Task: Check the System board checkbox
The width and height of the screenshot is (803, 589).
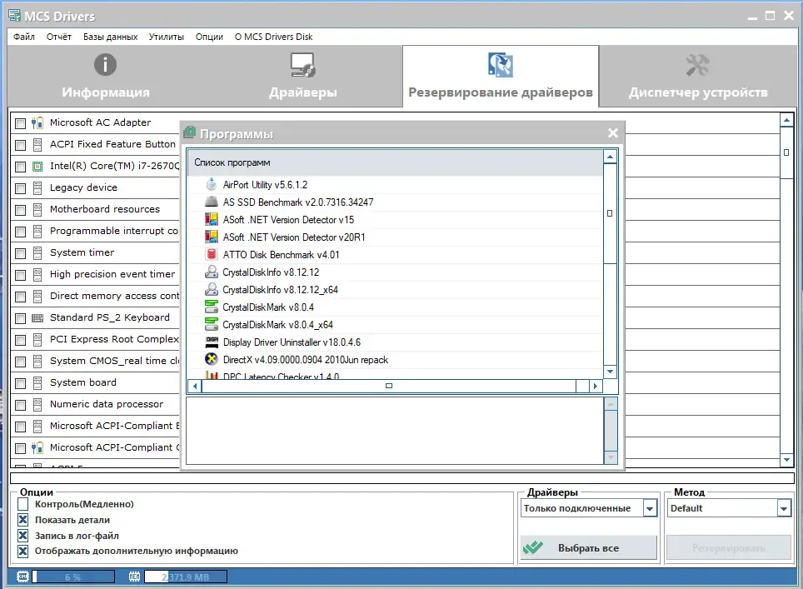Action: pyautogui.click(x=21, y=383)
